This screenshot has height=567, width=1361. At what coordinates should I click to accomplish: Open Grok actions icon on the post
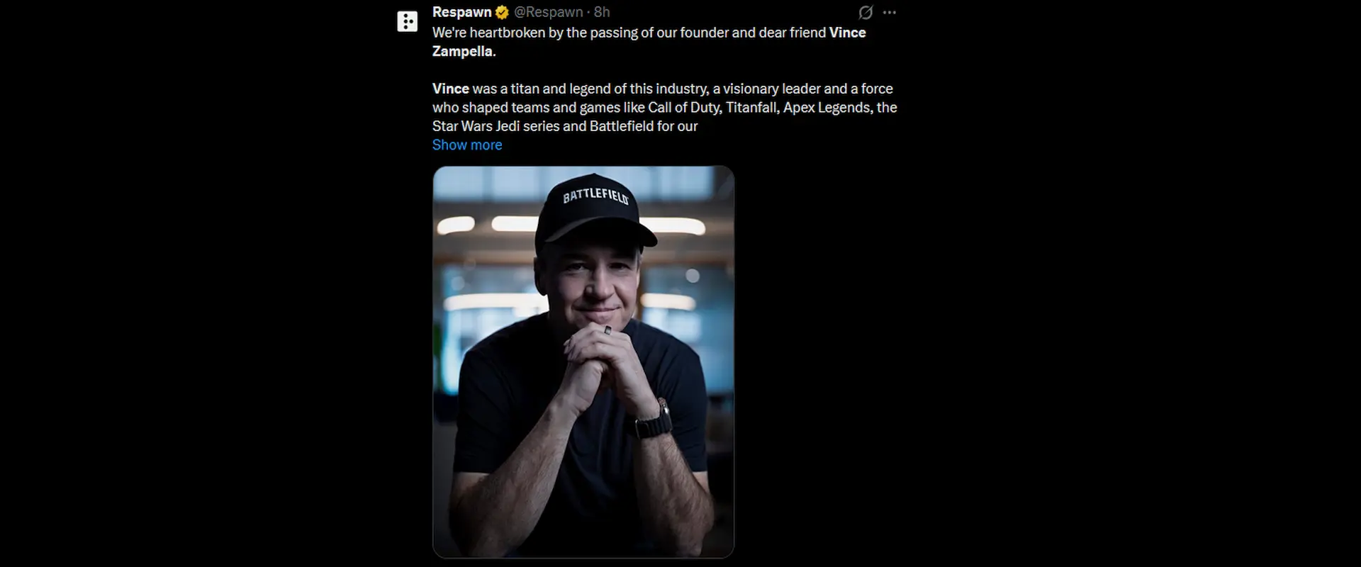tap(866, 13)
